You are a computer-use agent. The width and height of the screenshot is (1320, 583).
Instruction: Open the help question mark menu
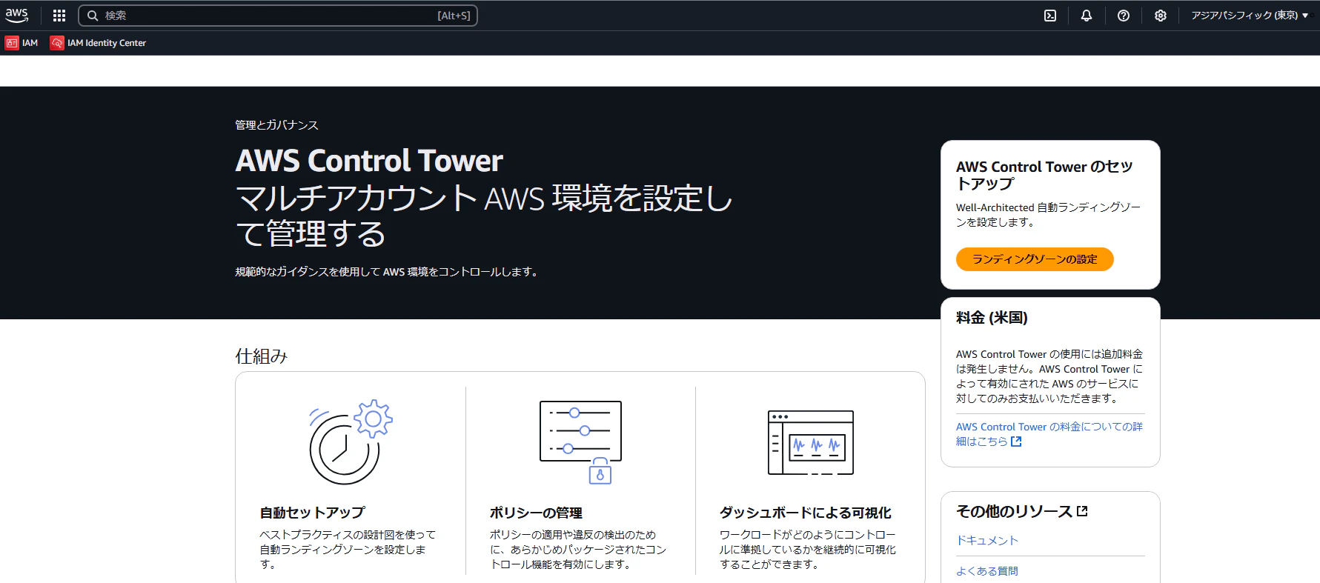click(1124, 16)
